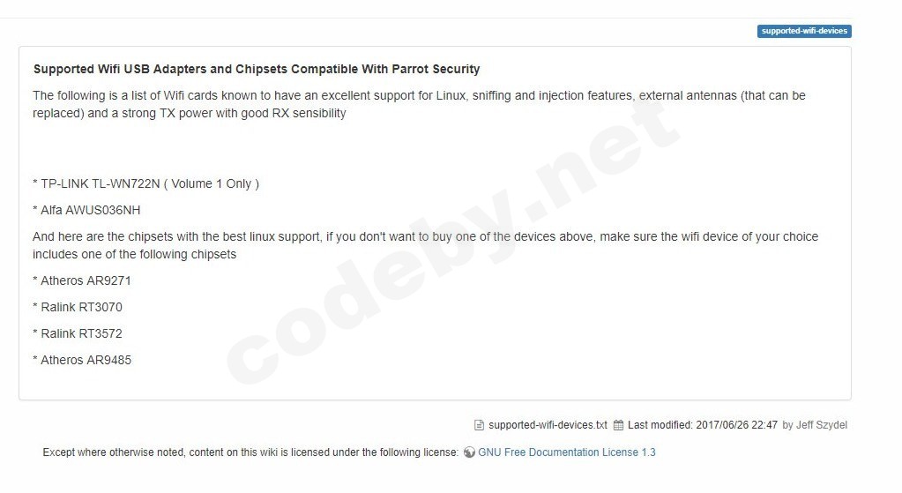Click the globe icon before GNU license
The image size is (902, 493).
[469, 452]
